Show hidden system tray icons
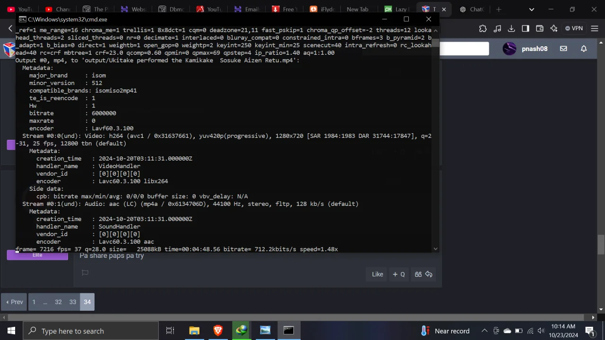Viewport: 605px width, 340px height. point(484,331)
